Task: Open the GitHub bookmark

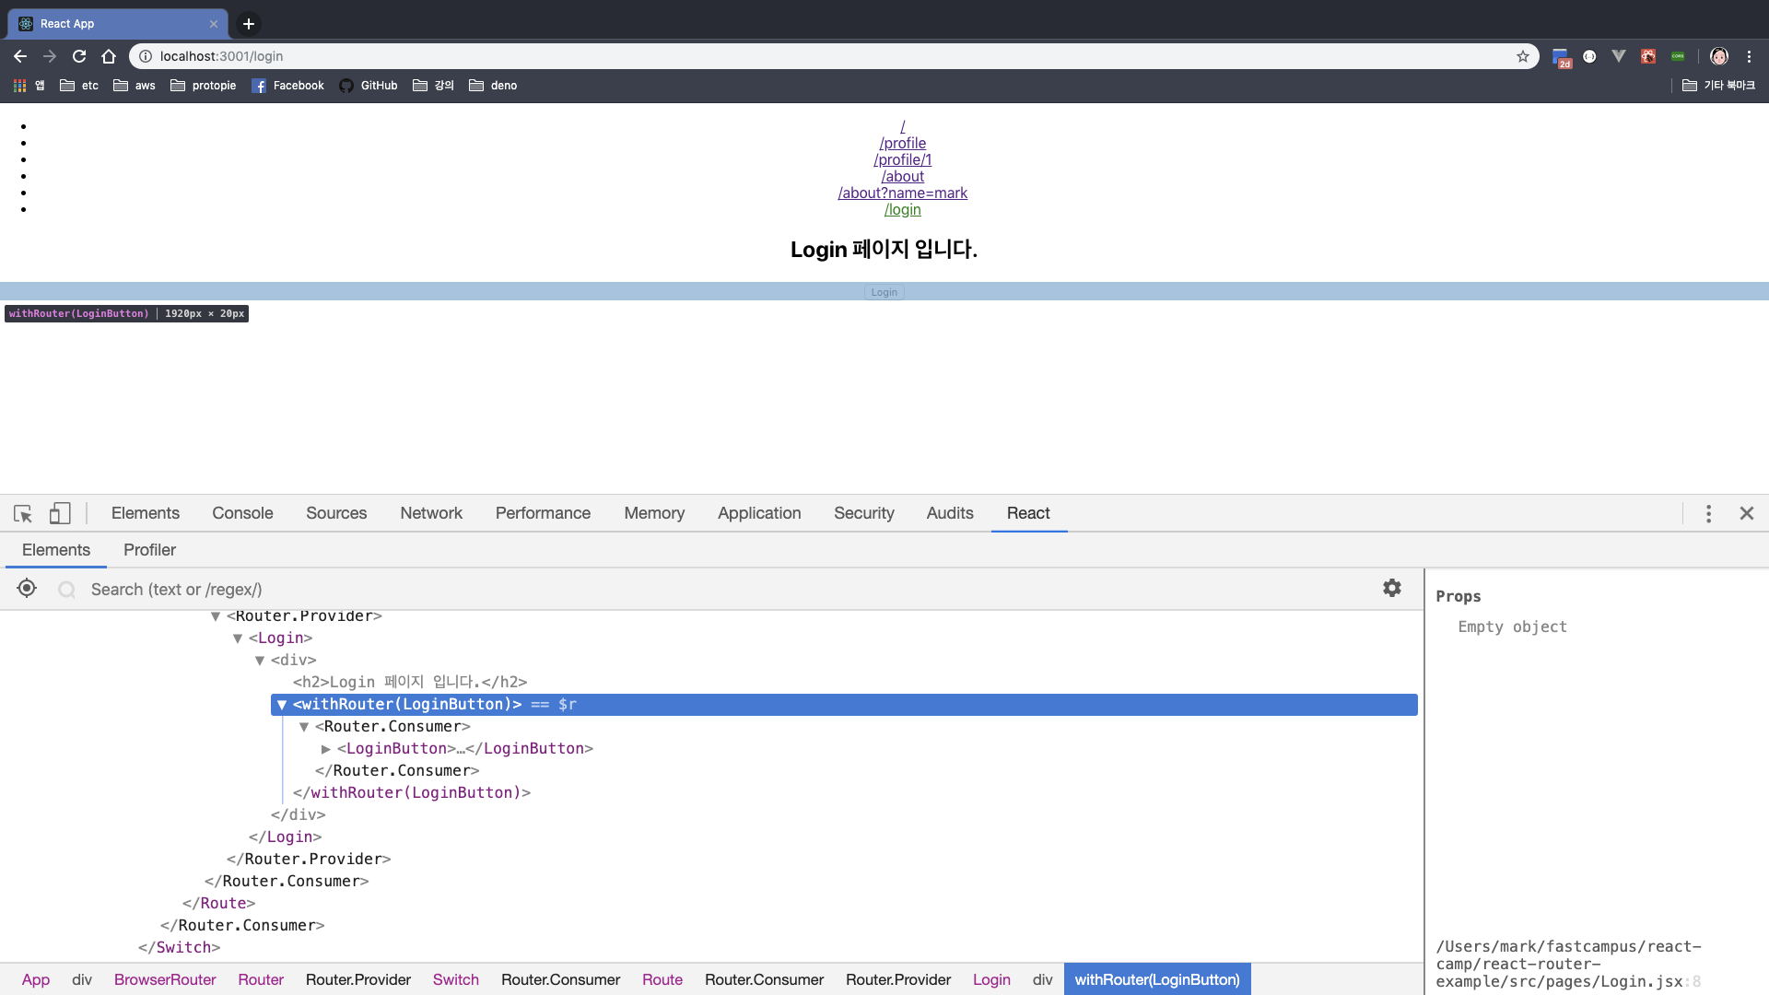Action: (x=369, y=86)
